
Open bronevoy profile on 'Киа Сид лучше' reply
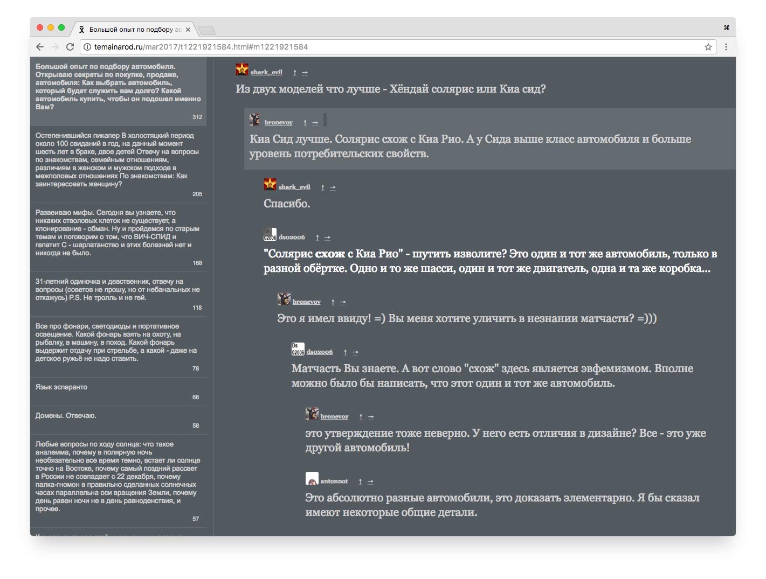pos(279,122)
